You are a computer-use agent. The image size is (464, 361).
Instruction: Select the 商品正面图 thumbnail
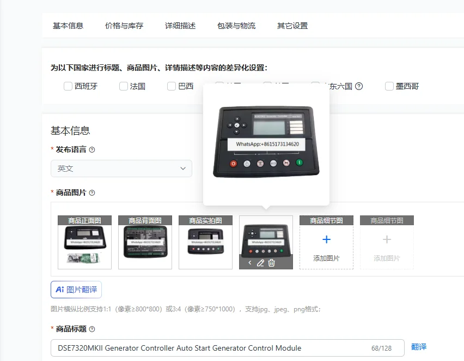(84, 242)
